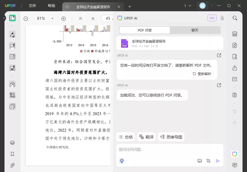Export the first UPDF AI message
This screenshot has height=172, width=247.
(x=219, y=55)
